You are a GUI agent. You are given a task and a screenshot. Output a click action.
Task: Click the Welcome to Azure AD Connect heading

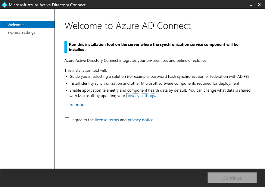point(127,26)
